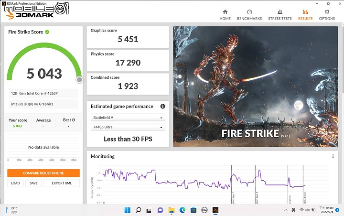
Task: Click the green validation check icon
Action: point(47,32)
